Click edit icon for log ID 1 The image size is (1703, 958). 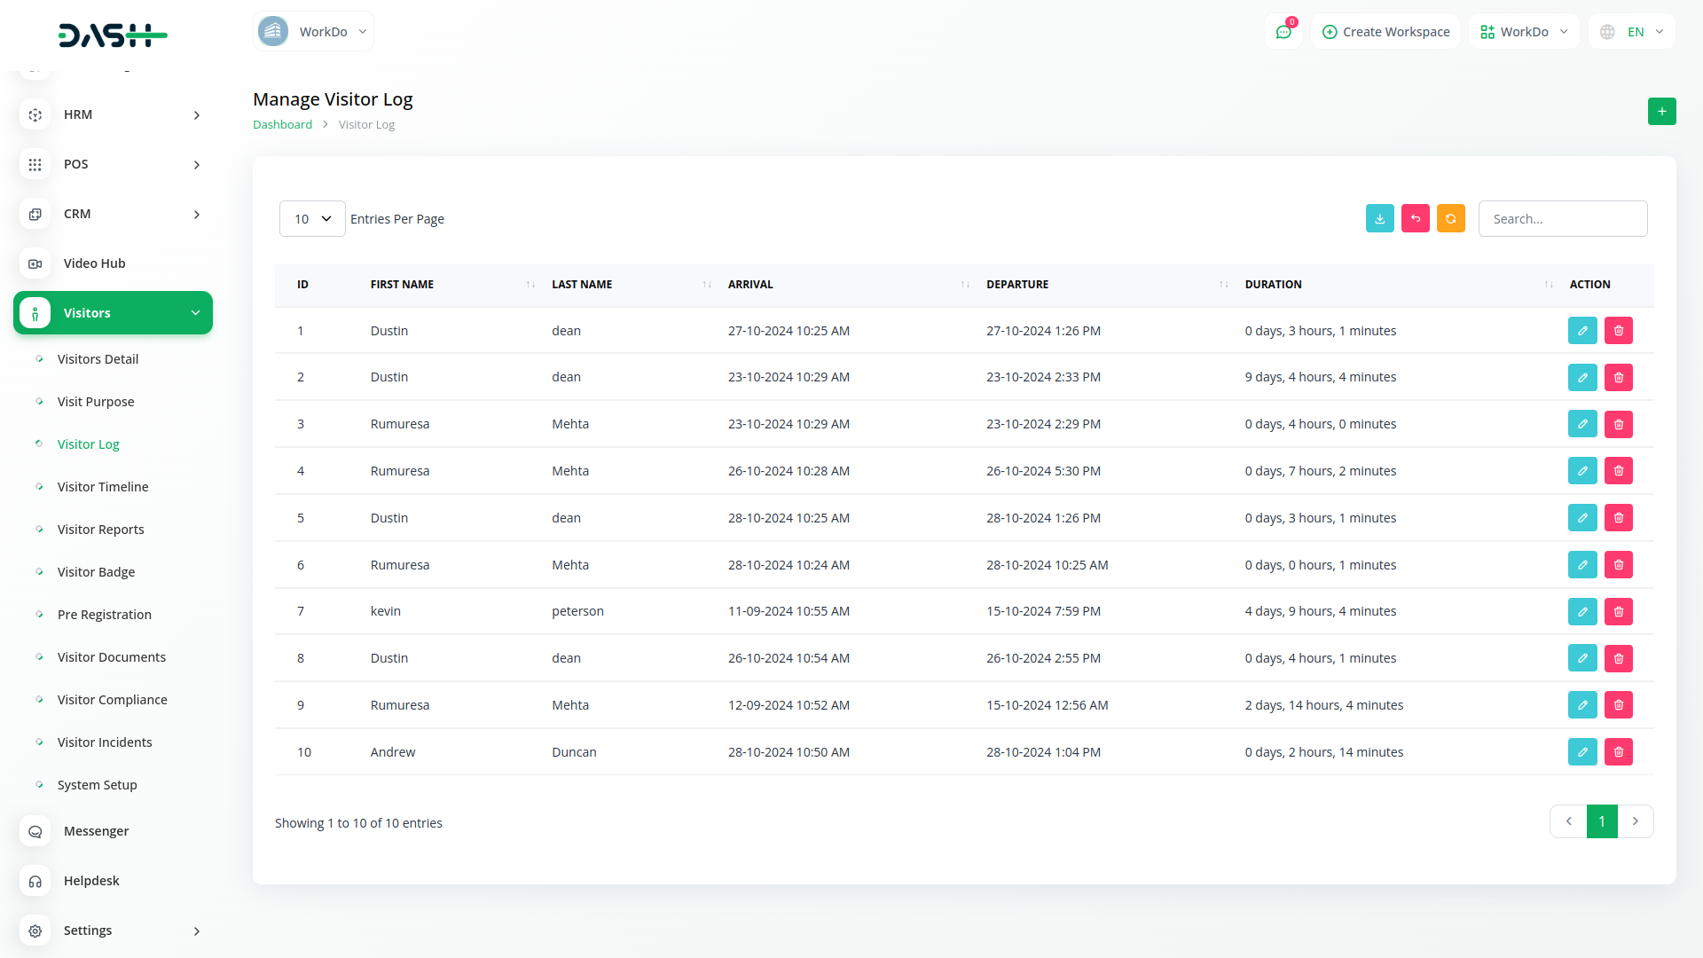pos(1581,331)
